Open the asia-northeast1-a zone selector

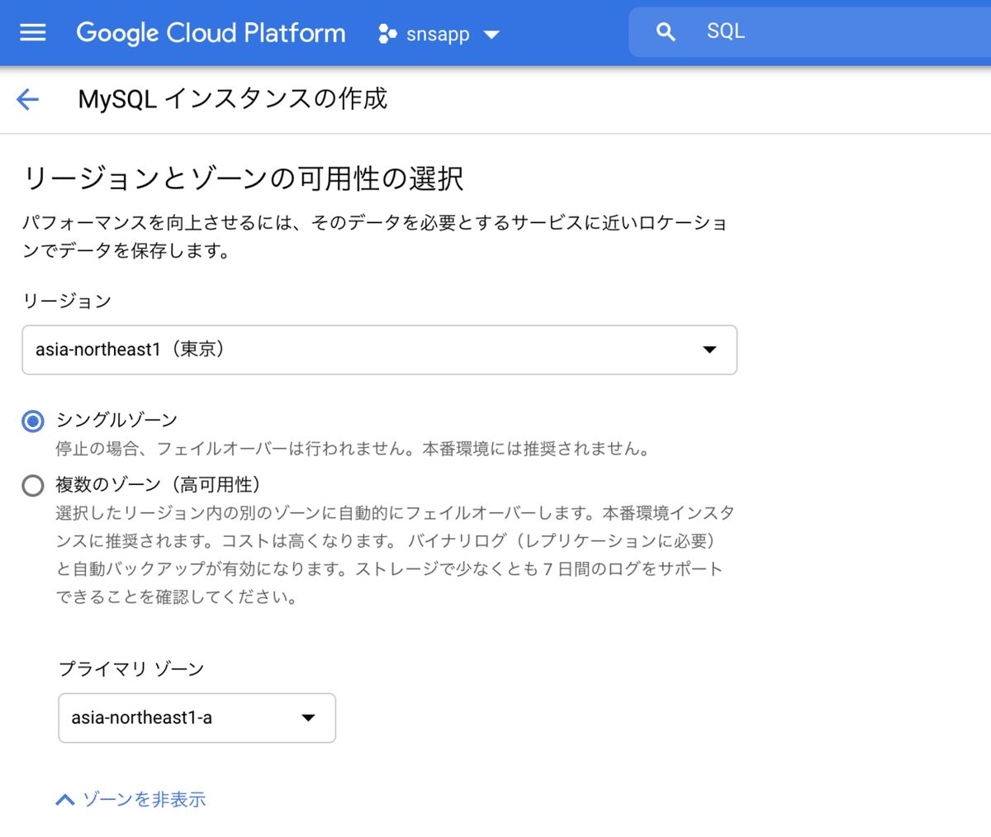(197, 718)
